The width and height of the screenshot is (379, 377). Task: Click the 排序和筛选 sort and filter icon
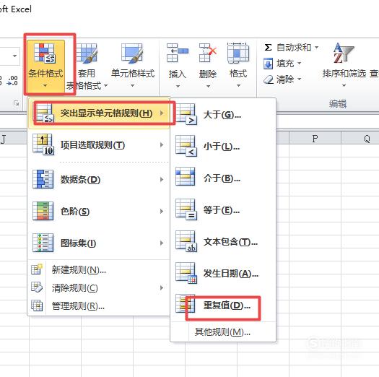(344, 53)
